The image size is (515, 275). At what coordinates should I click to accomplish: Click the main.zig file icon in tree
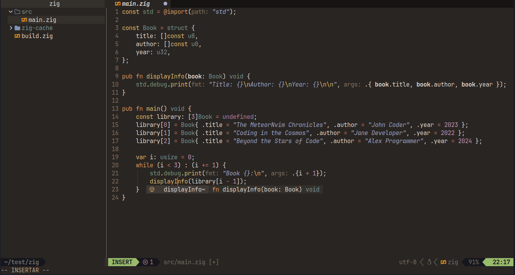pyautogui.click(x=24, y=20)
